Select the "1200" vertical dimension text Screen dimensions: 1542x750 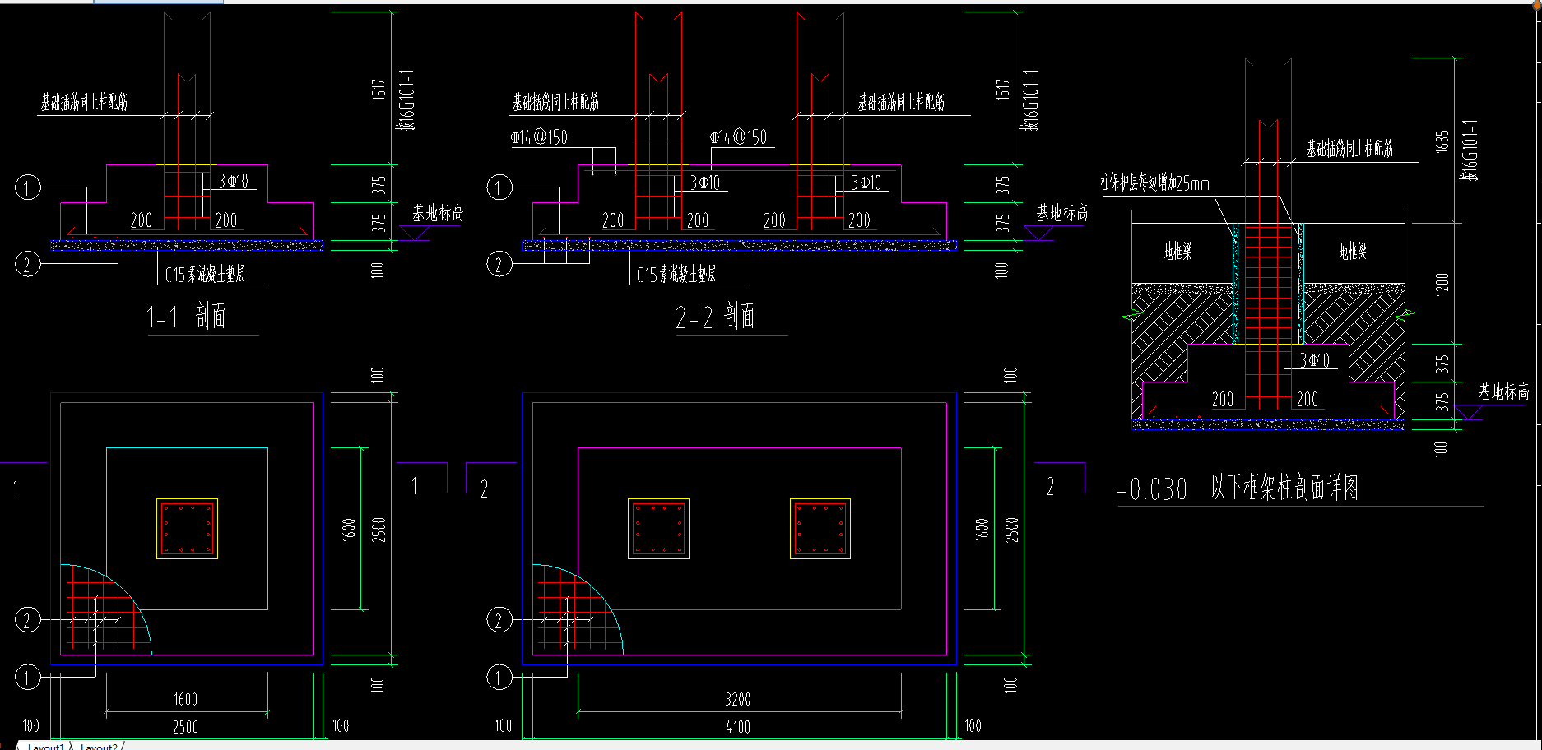click(1442, 284)
